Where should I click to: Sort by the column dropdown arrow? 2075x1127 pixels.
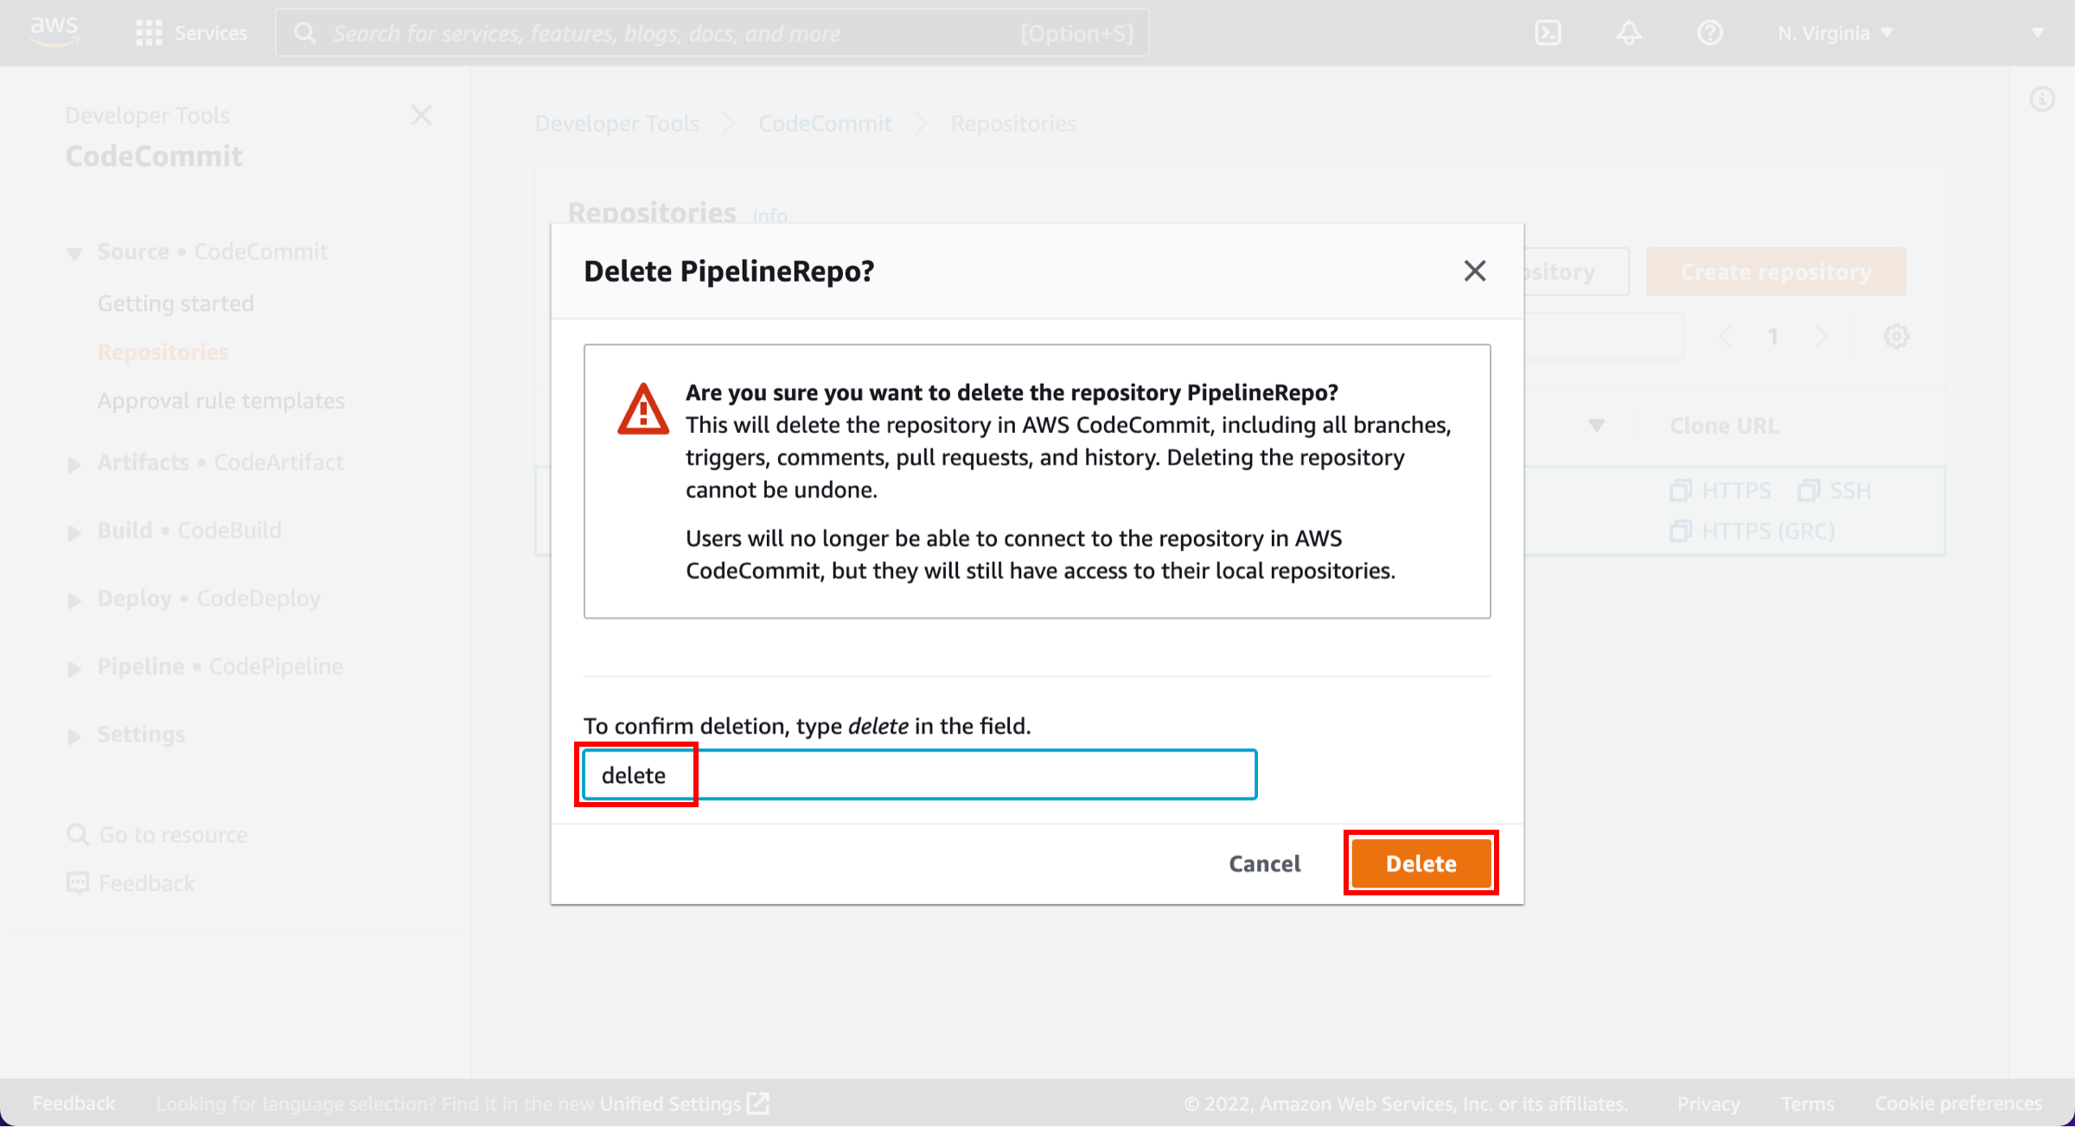(1596, 425)
